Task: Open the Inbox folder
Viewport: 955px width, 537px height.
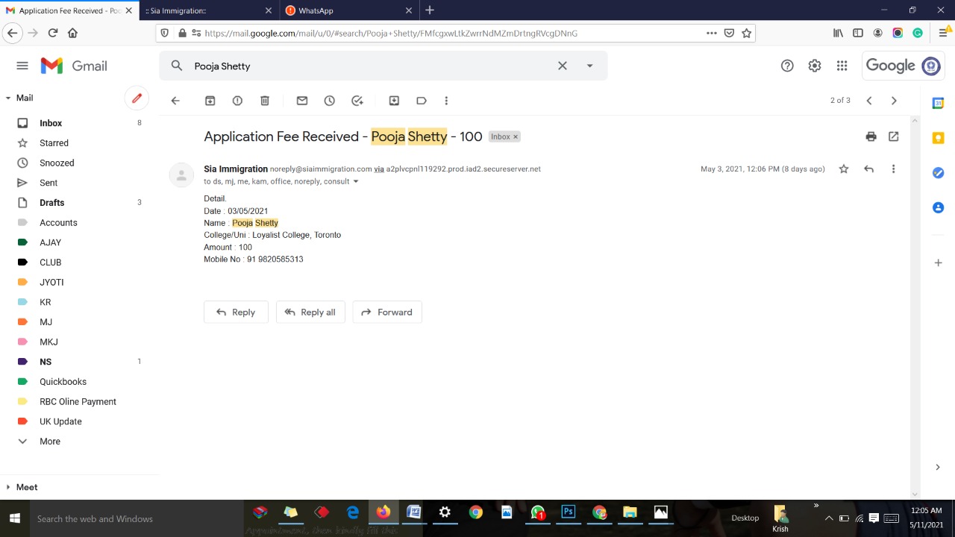Action: pos(51,123)
